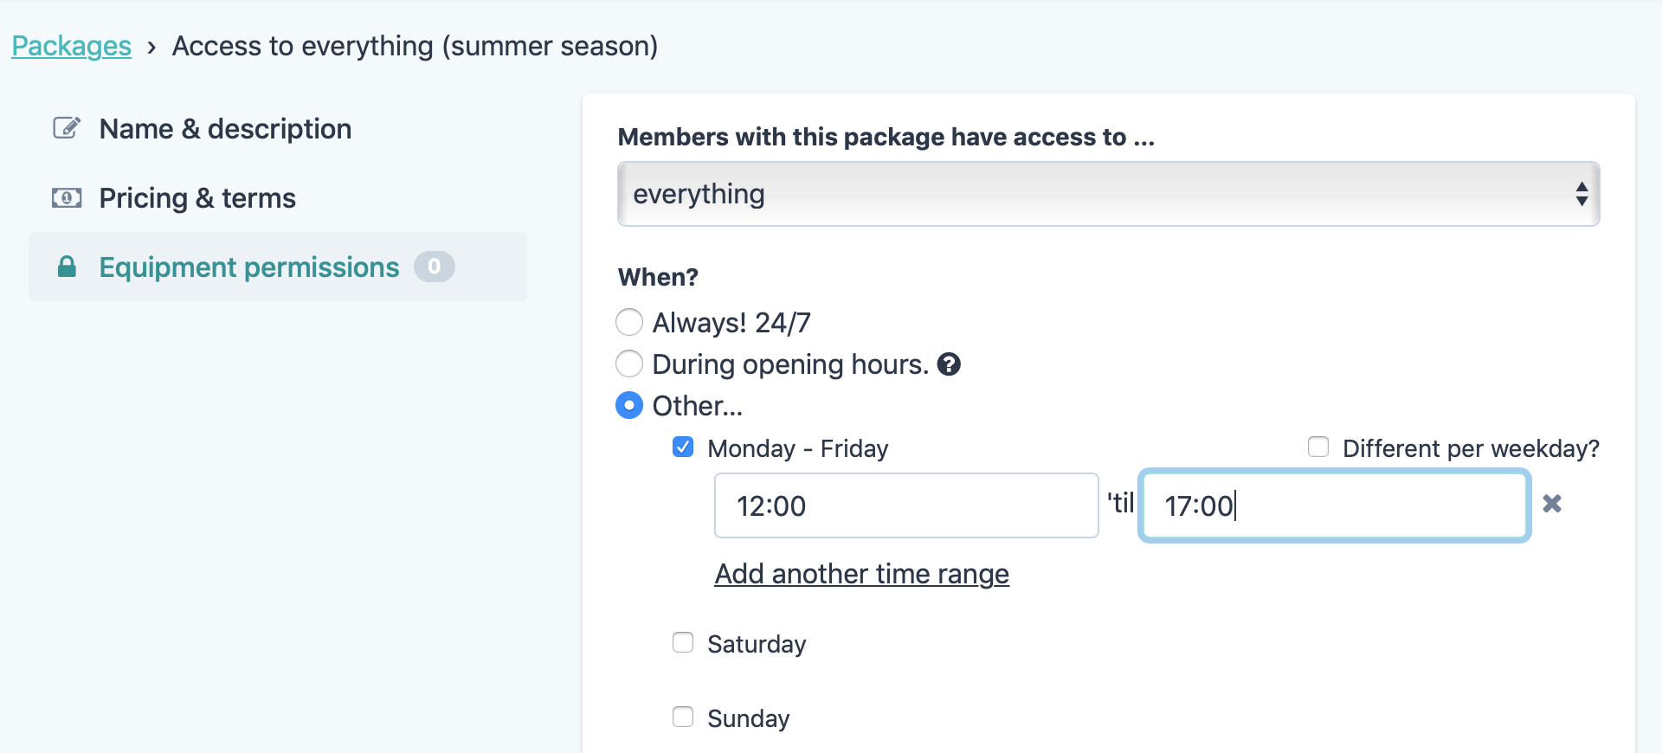Select the During opening hours radio option
The image size is (1662, 753).
[x=629, y=364]
